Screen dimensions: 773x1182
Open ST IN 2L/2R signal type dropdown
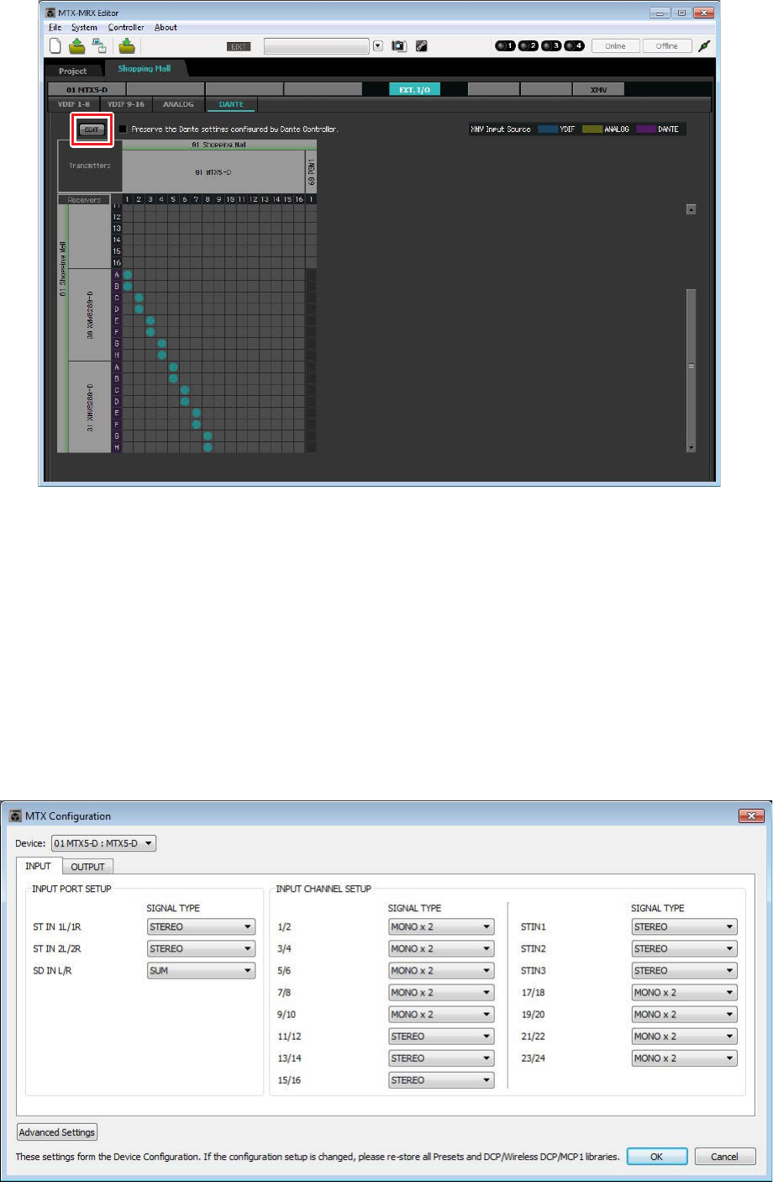(201, 948)
